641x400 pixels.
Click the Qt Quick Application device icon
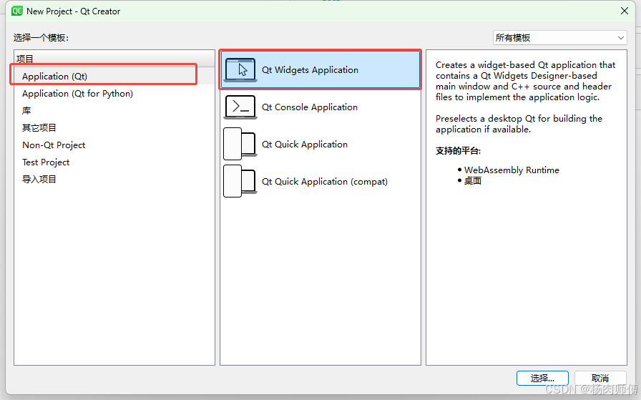(240, 144)
